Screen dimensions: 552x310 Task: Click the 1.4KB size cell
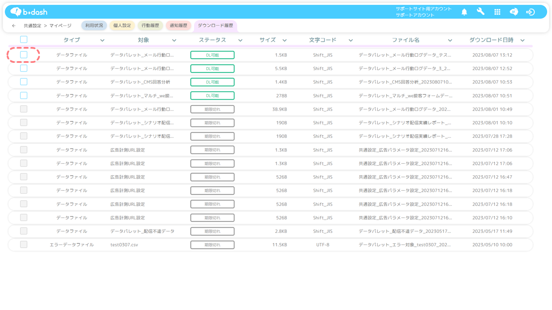pyautogui.click(x=281, y=82)
